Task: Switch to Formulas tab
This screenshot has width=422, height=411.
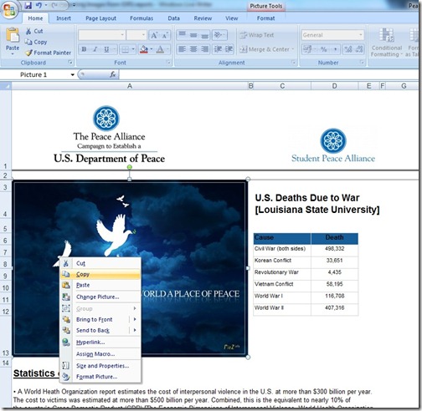Action: [x=142, y=18]
